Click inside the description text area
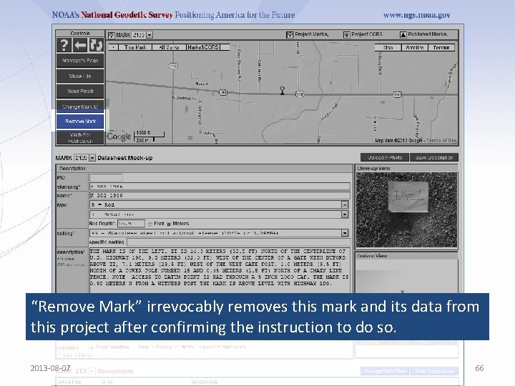515x386 pixels. [x=220, y=270]
